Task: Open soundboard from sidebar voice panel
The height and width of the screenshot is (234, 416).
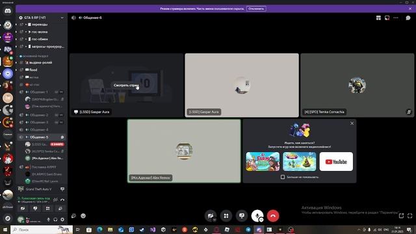Action: coord(60,209)
